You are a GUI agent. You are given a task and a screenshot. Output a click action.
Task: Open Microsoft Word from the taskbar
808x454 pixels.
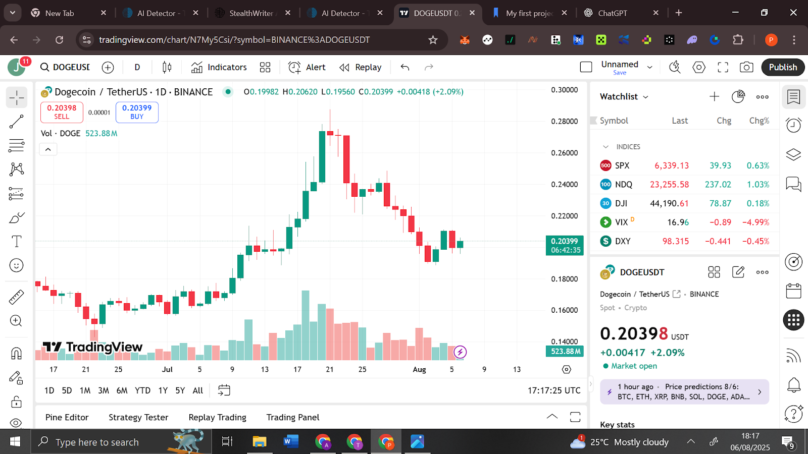(x=290, y=442)
